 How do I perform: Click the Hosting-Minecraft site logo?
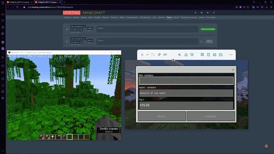84,13
